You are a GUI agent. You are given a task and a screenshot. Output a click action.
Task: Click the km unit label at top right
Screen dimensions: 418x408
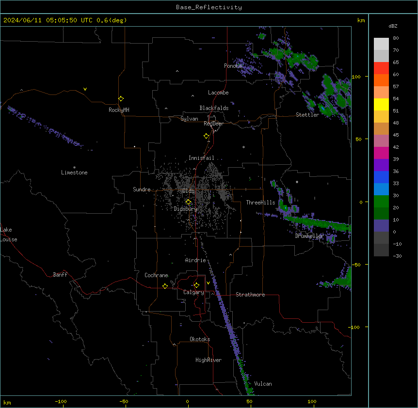pos(361,20)
